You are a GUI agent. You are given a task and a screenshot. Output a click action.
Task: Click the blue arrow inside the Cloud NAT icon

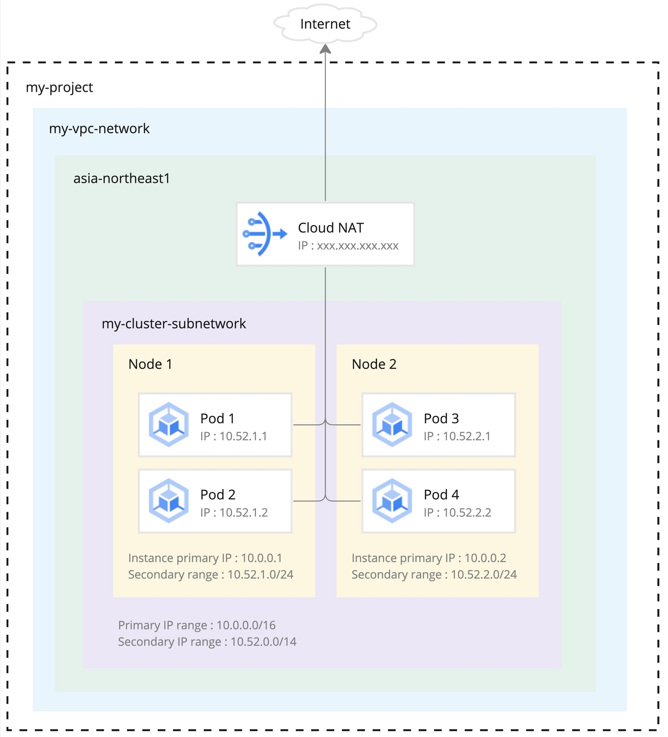click(279, 233)
